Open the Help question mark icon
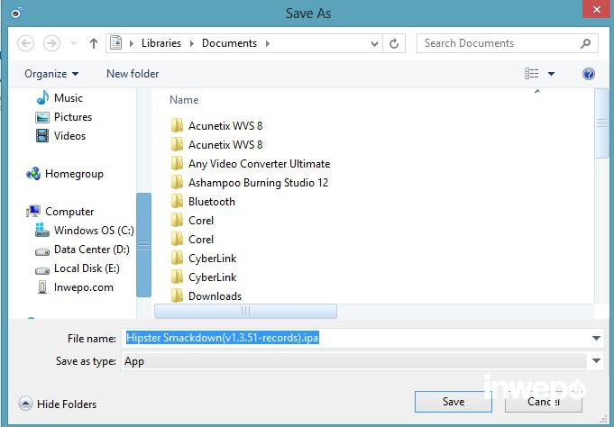This screenshot has height=427, width=614. pyautogui.click(x=589, y=74)
